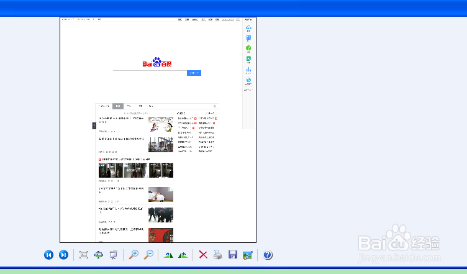This screenshot has width=467, height=274.
Task: Print the current picture
Action: pos(218,255)
